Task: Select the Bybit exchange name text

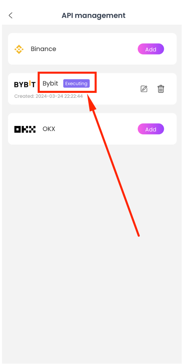Action: pos(50,83)
